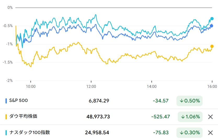Click the 14:00 time axis label
Viewport: 218px width, 140px height.
(x=152, y=87)
